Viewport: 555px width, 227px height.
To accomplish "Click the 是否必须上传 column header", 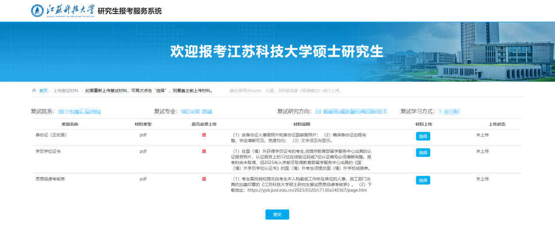I will point(204,124).
